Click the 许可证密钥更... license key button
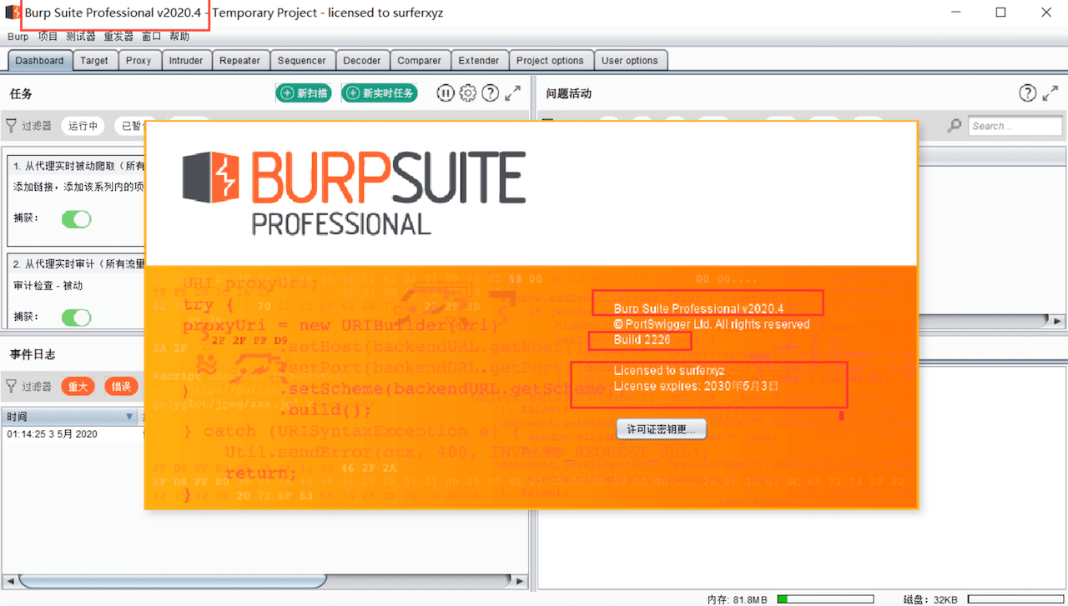Screen dimensions: 1068x606 click(661, 429)
